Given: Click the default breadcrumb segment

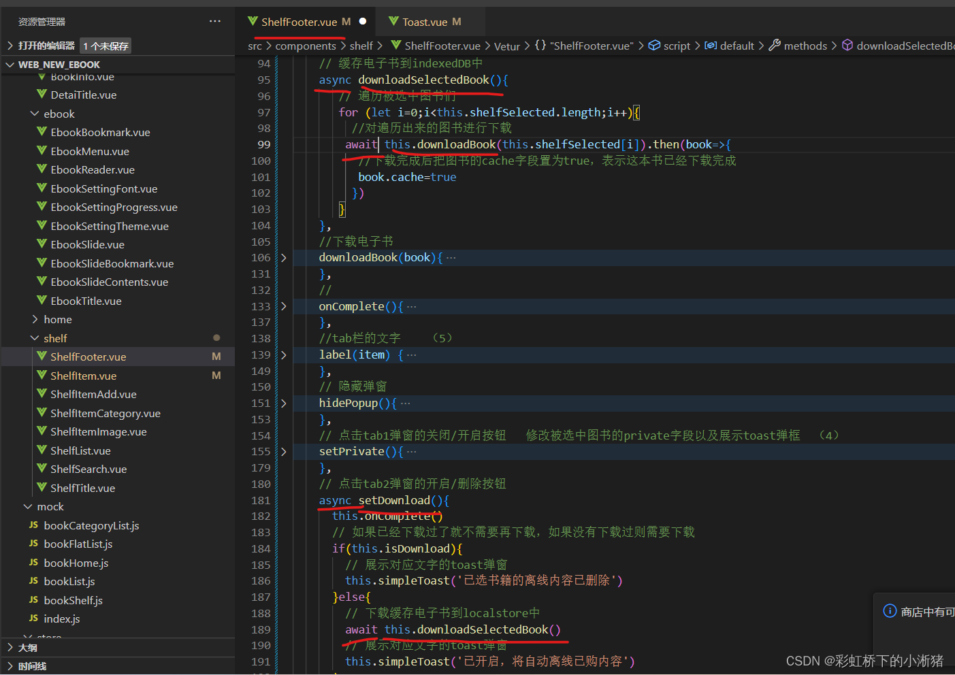Looking at the screenshot, I should 730,46.
